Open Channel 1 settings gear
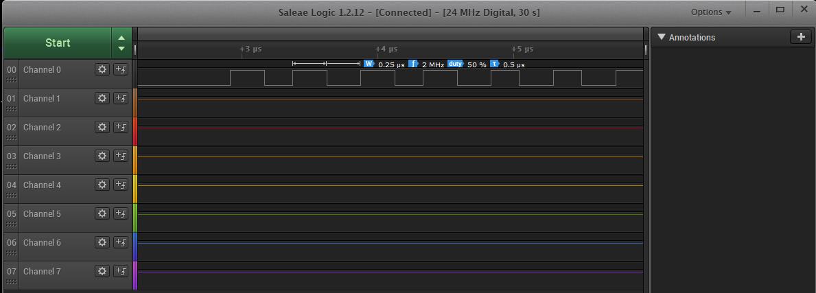The width and height of the screenshot is (816, 293). point(102,98)
